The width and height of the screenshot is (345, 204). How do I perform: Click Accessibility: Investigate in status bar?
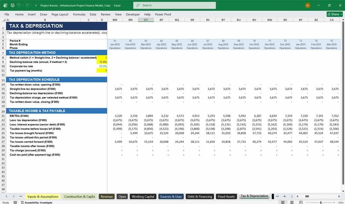[37, 203]
